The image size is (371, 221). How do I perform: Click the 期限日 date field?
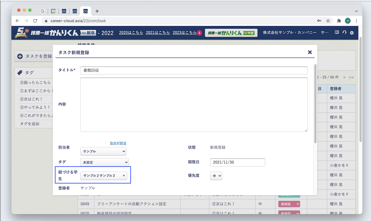point(237,162)
